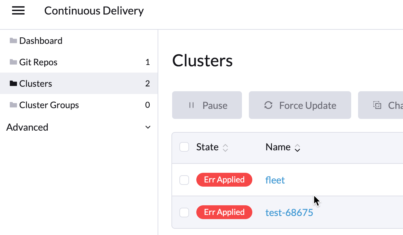Check the checkbox for the test-68675 row
Screen dimensions: 403x235
(184, 212)
